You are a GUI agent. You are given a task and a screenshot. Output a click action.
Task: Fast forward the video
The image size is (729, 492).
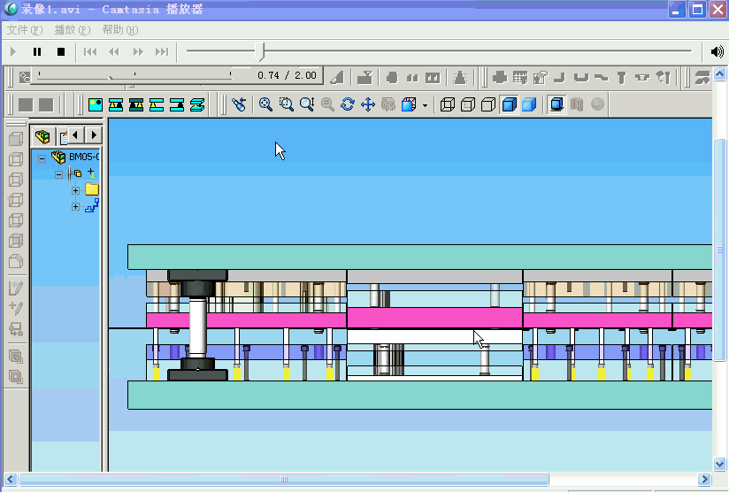pos(138,51)
